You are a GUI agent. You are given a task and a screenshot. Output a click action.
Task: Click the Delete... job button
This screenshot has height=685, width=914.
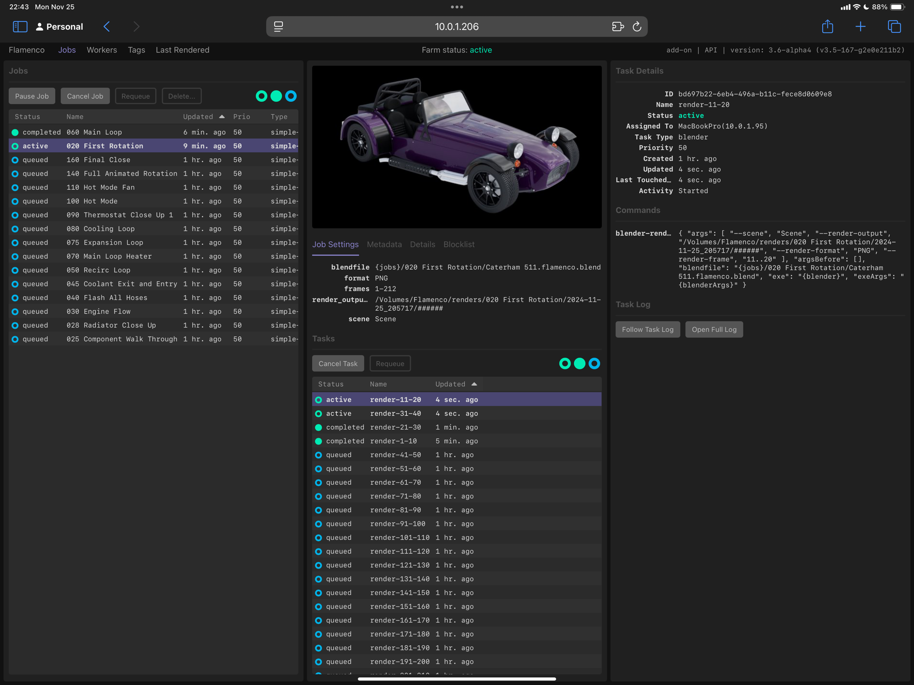point(181,96)
